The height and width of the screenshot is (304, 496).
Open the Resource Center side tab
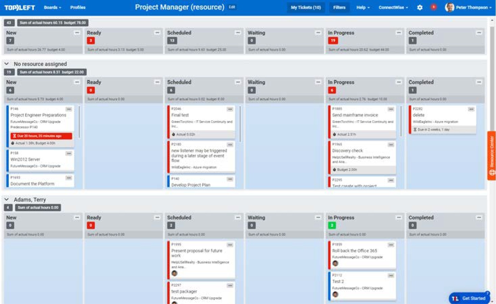(x=492, y=156)
